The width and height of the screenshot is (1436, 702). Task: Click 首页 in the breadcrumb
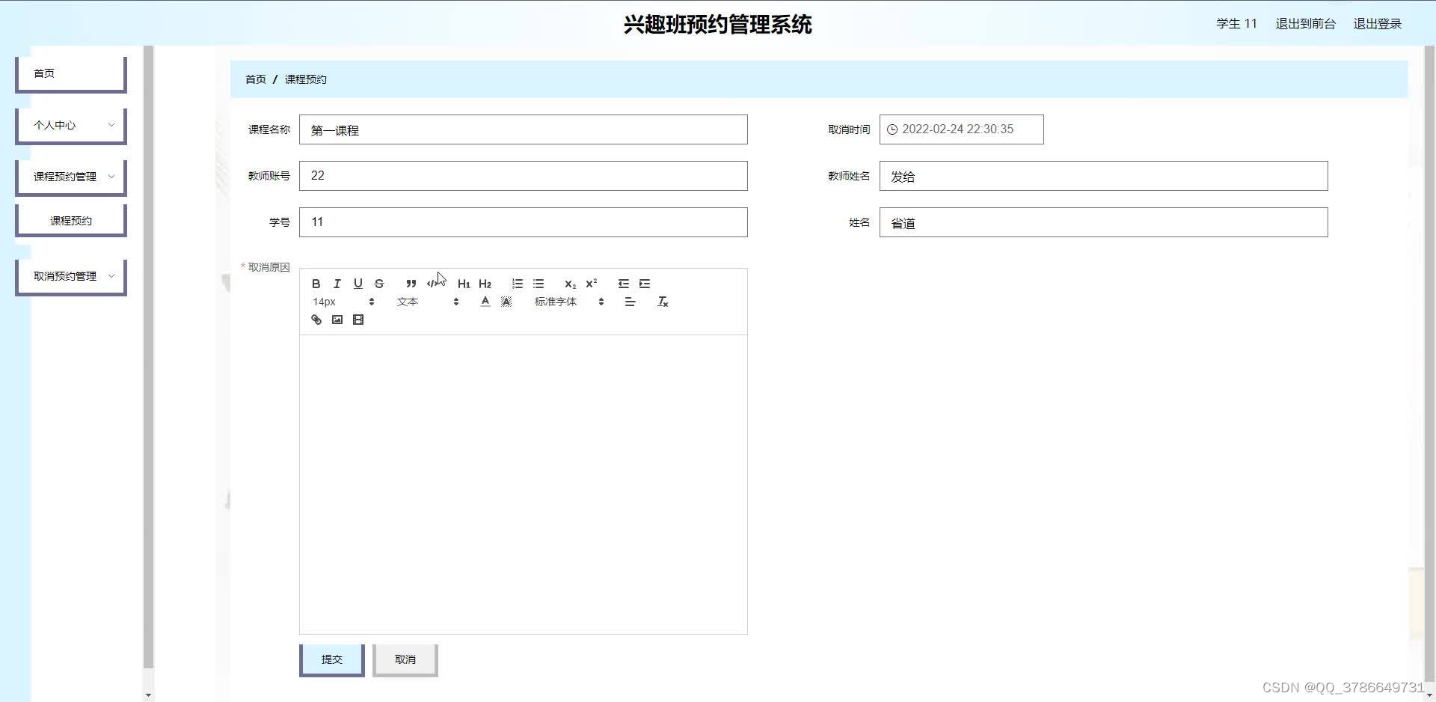(256, 79)
